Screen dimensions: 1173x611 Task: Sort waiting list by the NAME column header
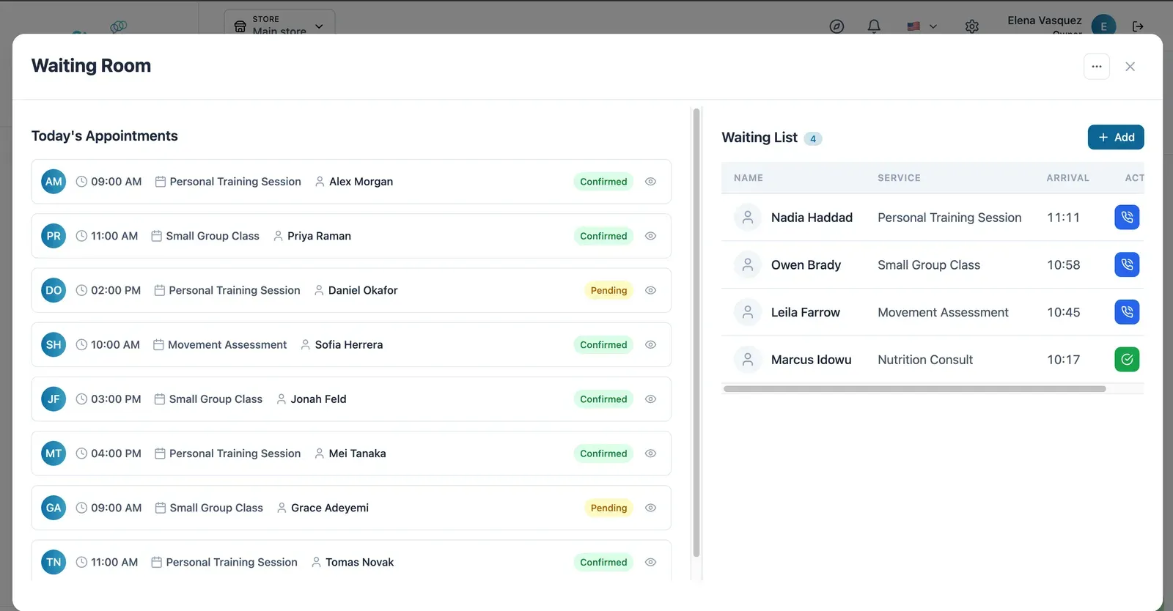pos(749,178)
